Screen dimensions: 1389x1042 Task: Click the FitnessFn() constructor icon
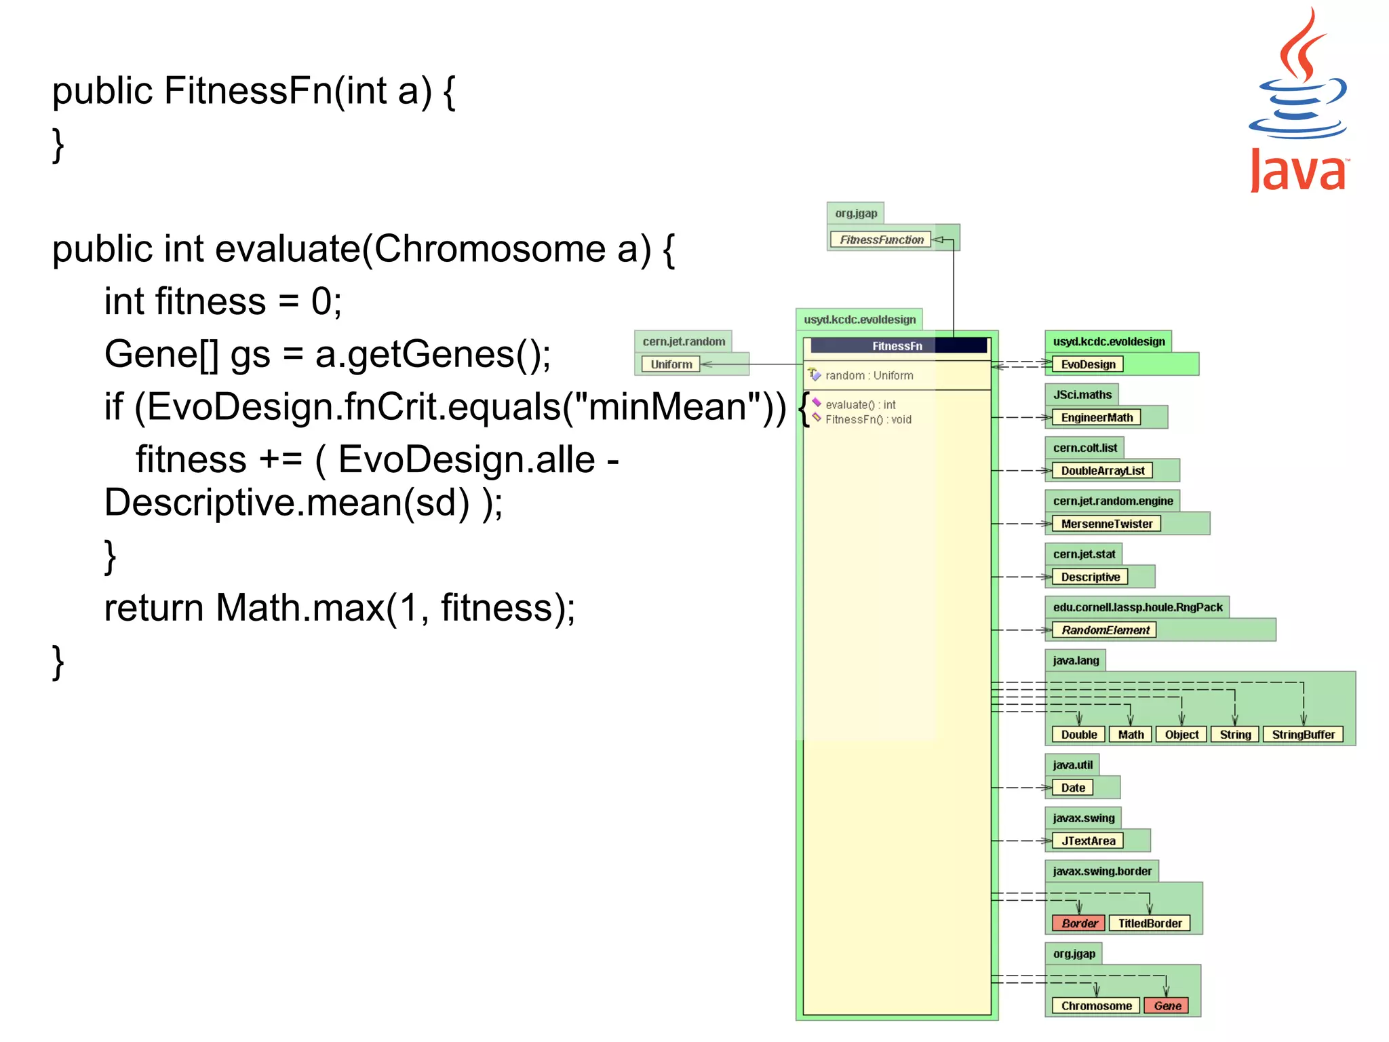(817, 418)
